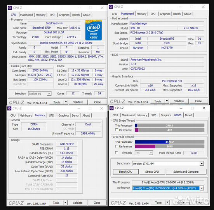Click the Uncore Frequency value 2499.4 MHz
Image resolution: width=214 pixels, height=210 pixels.
pyautogui.click(x=88, y=133)
